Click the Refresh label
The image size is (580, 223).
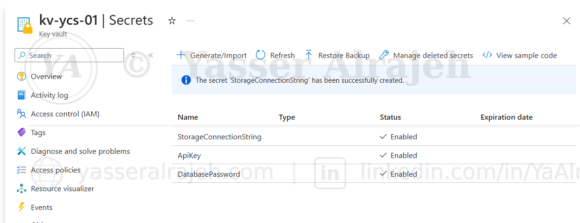tap(283, 56)
